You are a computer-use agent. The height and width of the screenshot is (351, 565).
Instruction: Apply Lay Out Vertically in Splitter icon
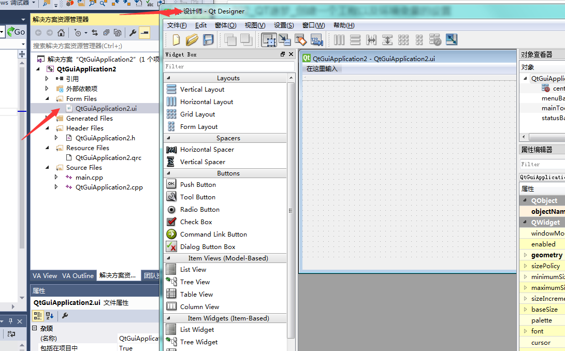pyautogui.click(x=387, y=40)
